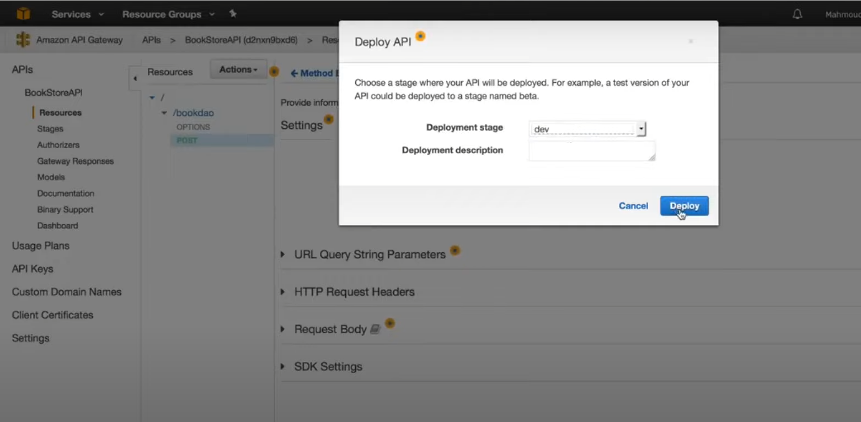
Task: Click the BookStoreAPI (d2nxn9bxd6) breadcrumb
Action: [241, 40]
